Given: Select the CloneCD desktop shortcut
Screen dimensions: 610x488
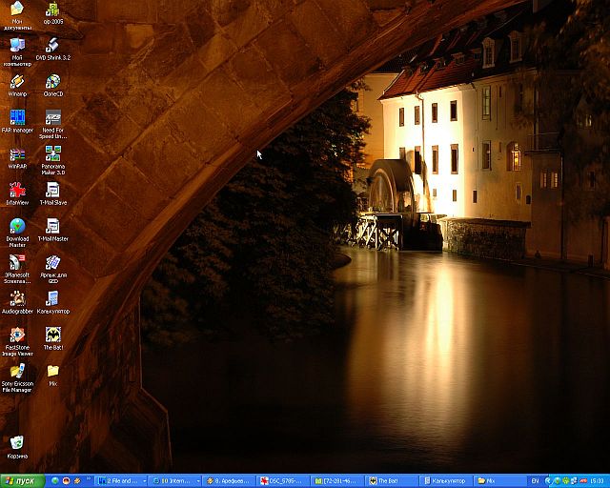Looking at the screenshot, I should (53, 86).
